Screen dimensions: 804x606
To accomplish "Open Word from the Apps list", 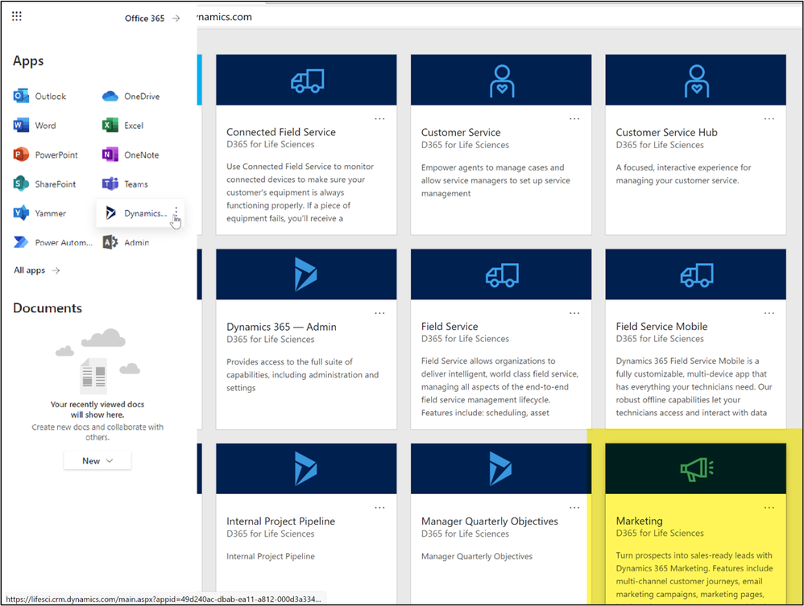I will tap(35, 126).
